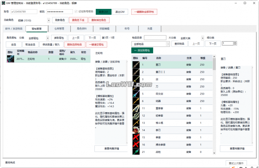
Task: Open the current character dropdown
Action: (48, 20)
